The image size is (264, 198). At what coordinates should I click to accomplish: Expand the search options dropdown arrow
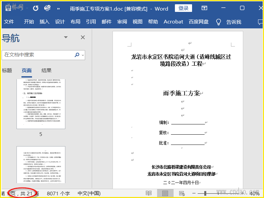[x=83, y=55]
